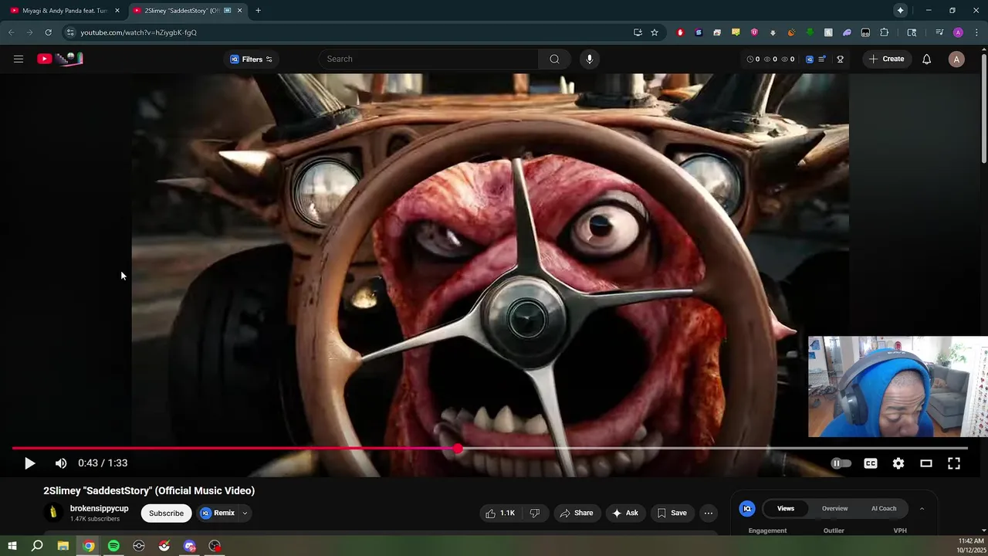Mute the video volume
Image resolution: width=988 pixels, height=556 pixels.
point(61,463)
